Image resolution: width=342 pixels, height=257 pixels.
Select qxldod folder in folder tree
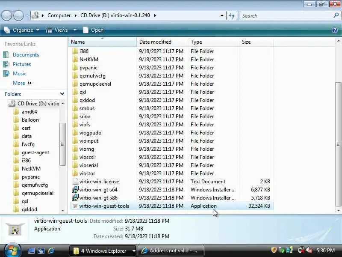(29, 209)
